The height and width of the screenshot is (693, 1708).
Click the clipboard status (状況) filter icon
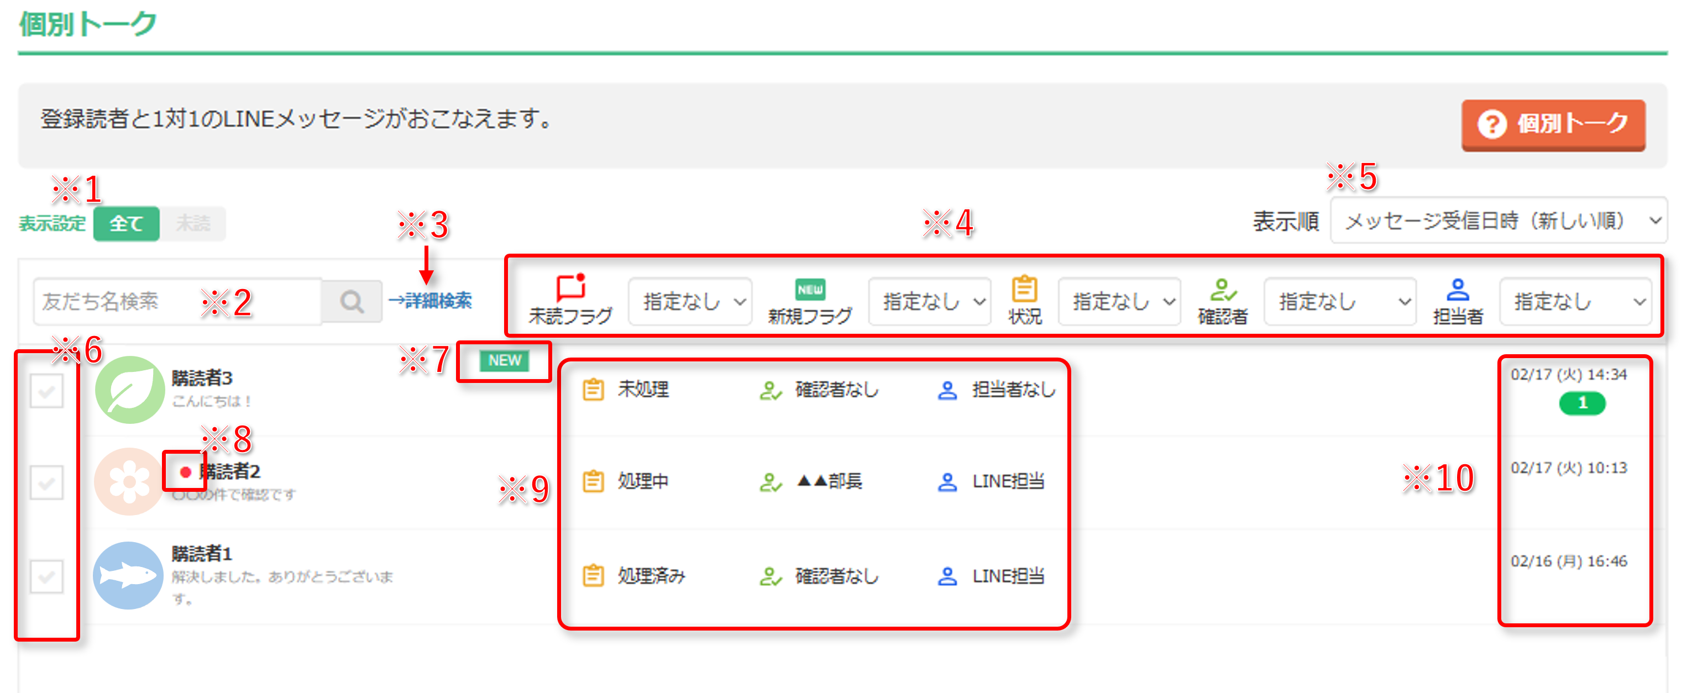point(1024,289)
